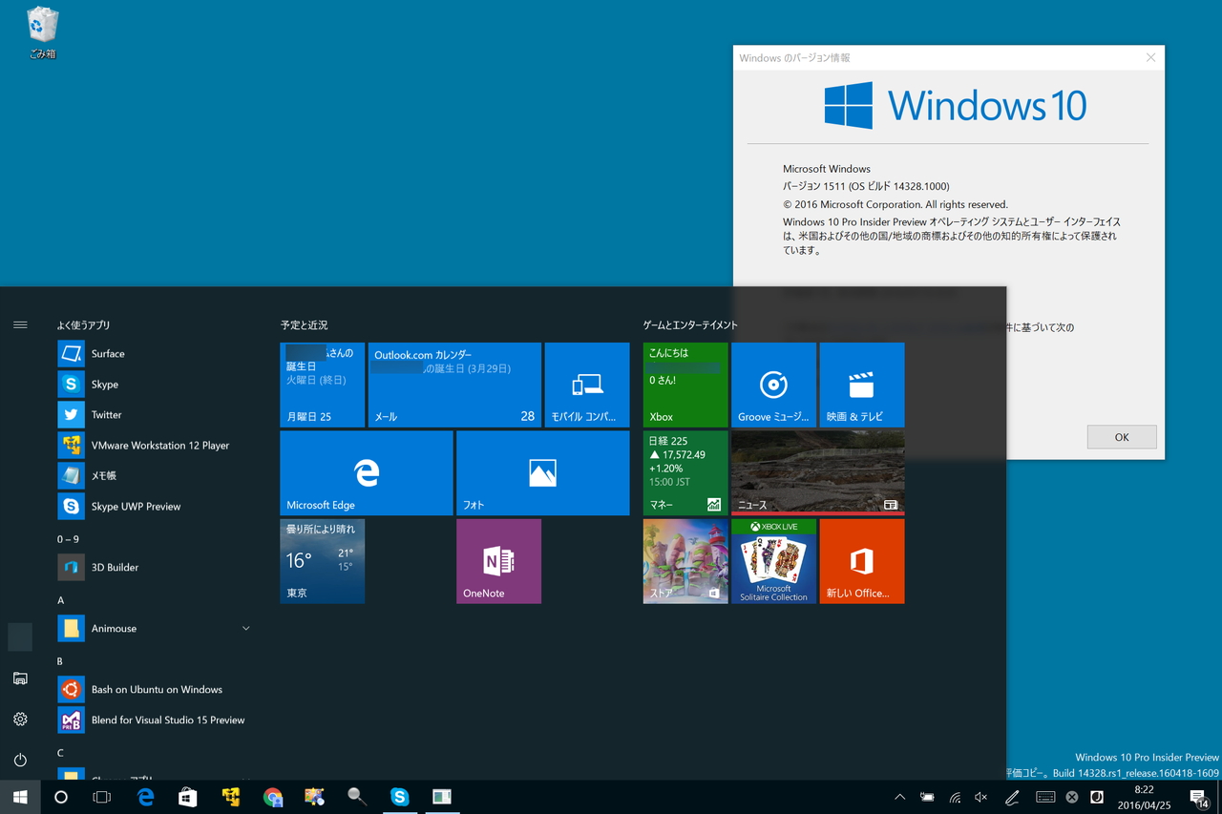Unmute the speaker in the system tray
Screen dimensions: 1222x814
coord(980,797)
